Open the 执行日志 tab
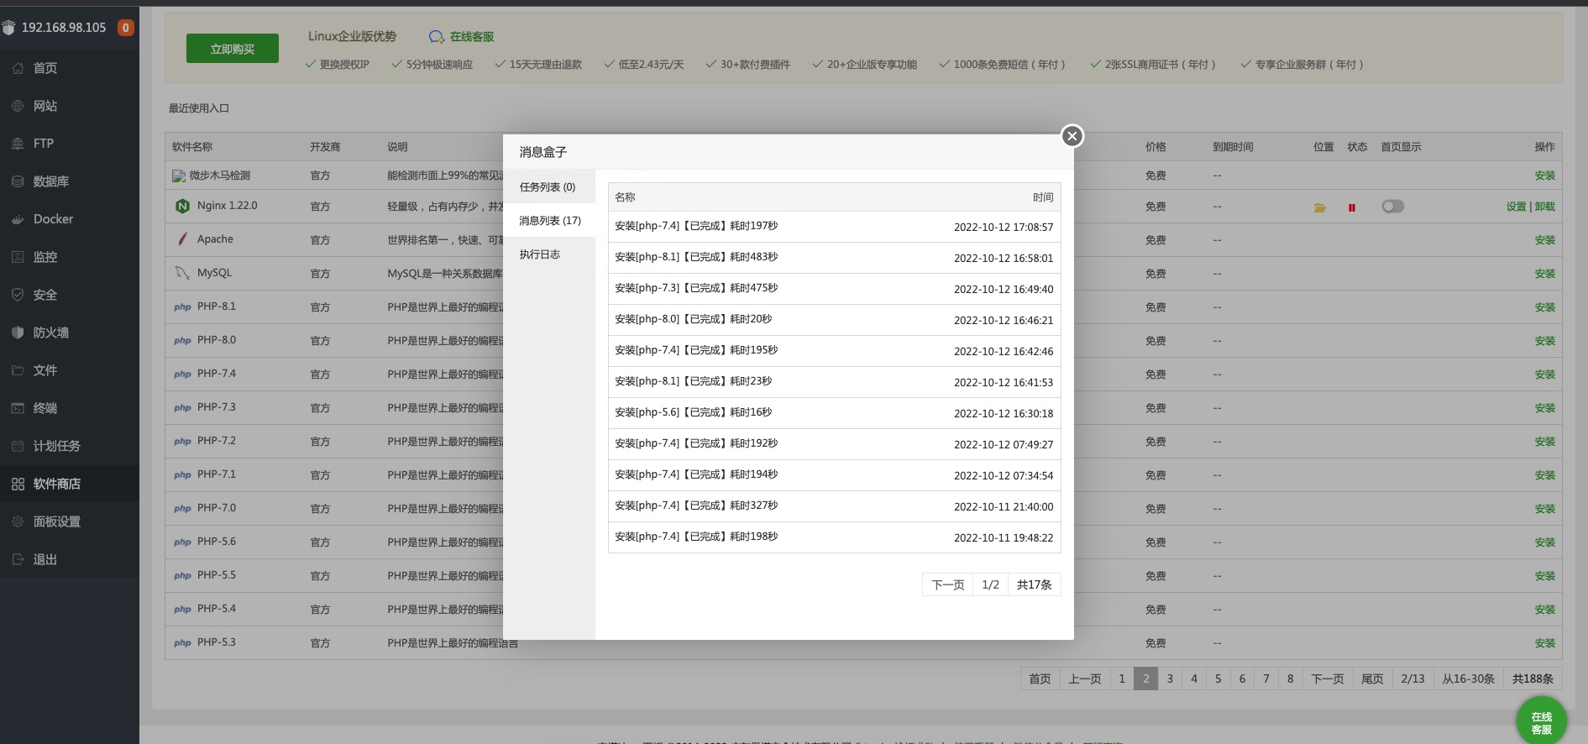Screen dimensions: 1588x744 [548, 254]
